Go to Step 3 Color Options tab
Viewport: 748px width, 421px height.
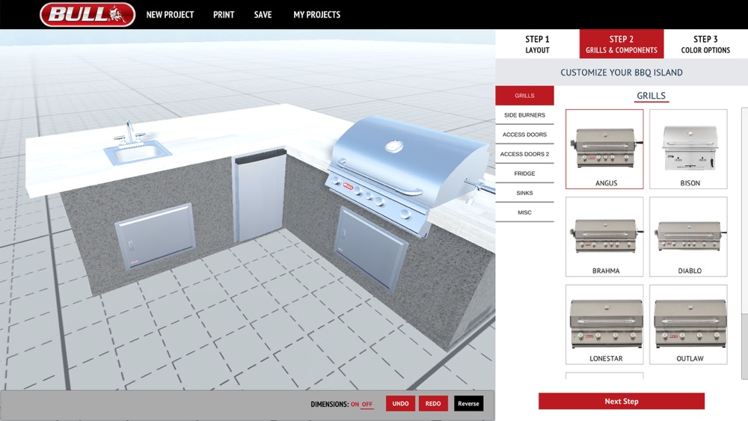[705, 44]
